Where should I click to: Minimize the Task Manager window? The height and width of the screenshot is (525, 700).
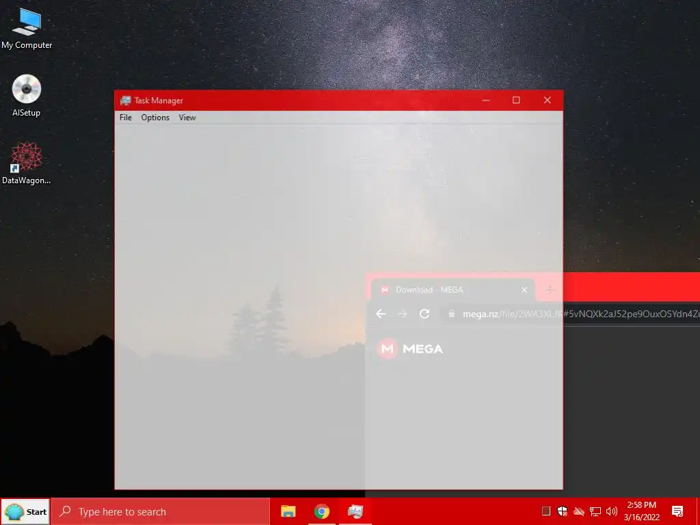[x=486, y=100]
